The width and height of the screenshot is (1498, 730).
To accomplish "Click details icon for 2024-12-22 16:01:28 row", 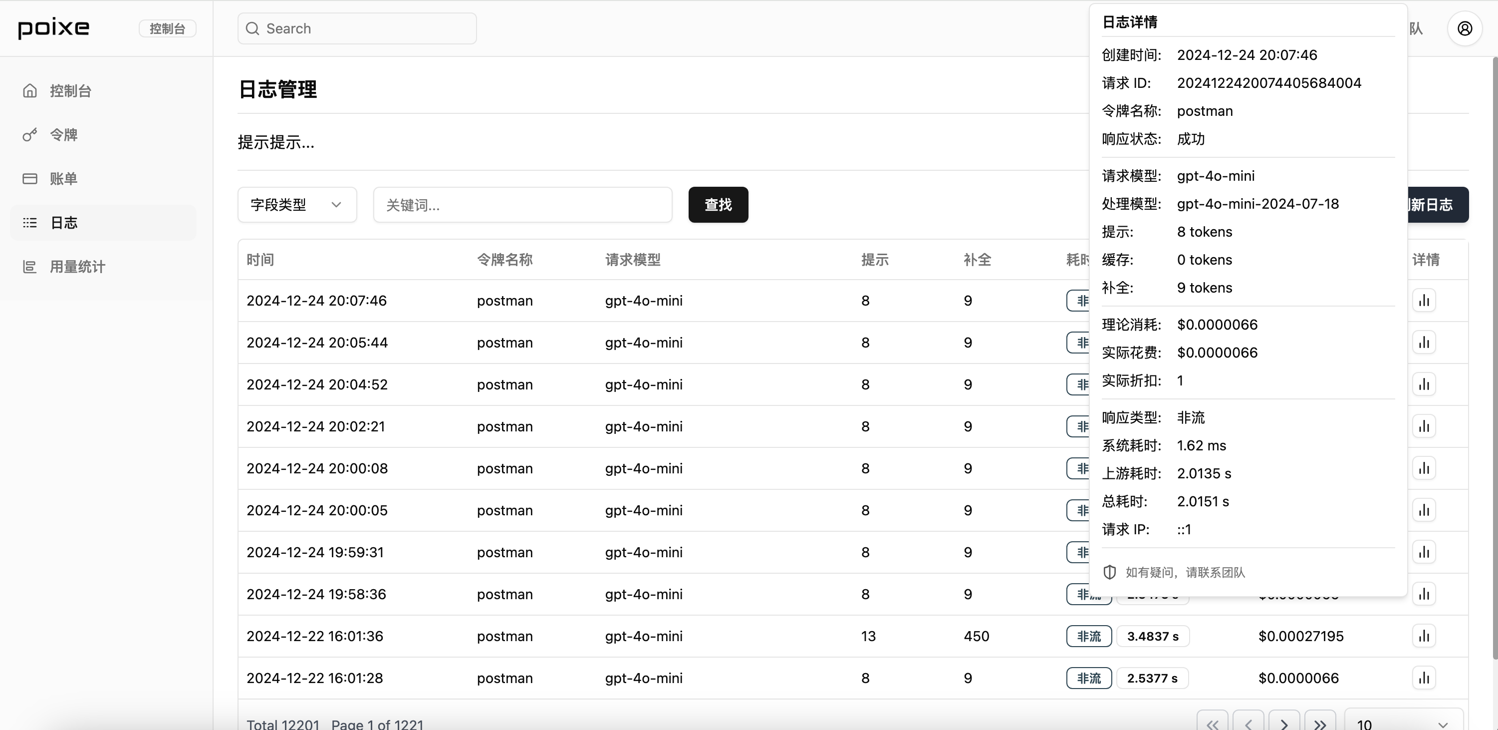I will click(1424, 678).
